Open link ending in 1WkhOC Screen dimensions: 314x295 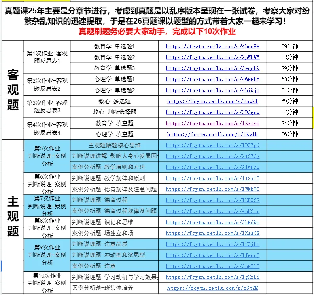(x=212, y=189)
